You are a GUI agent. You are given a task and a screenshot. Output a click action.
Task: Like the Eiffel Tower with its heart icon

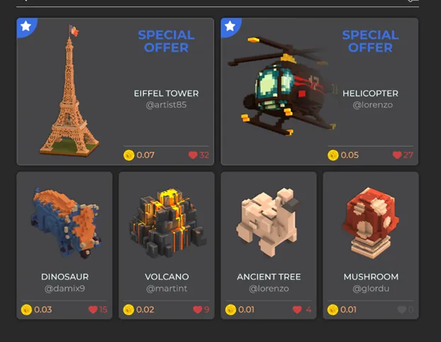(193, 155)
